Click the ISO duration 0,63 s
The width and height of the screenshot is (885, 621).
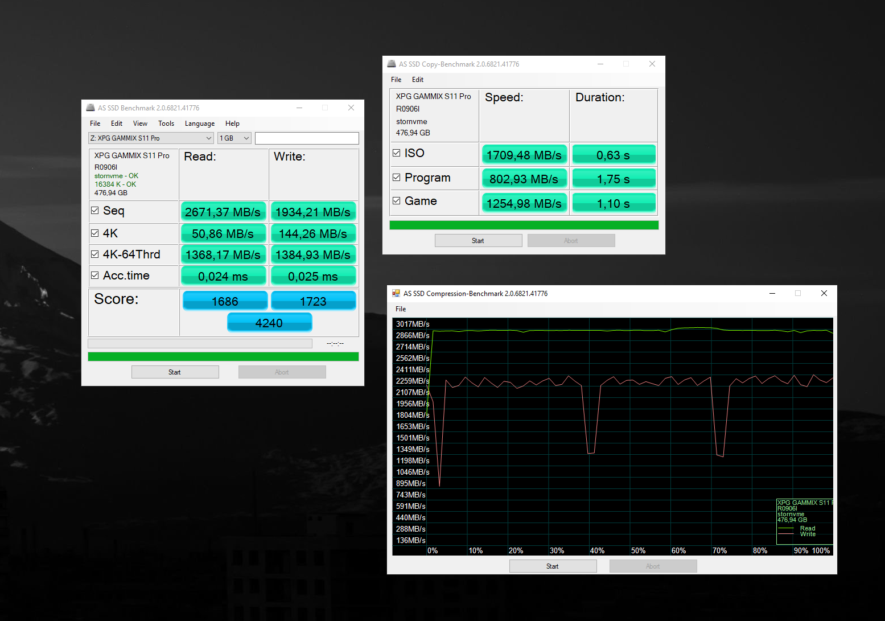click(614, 155)
